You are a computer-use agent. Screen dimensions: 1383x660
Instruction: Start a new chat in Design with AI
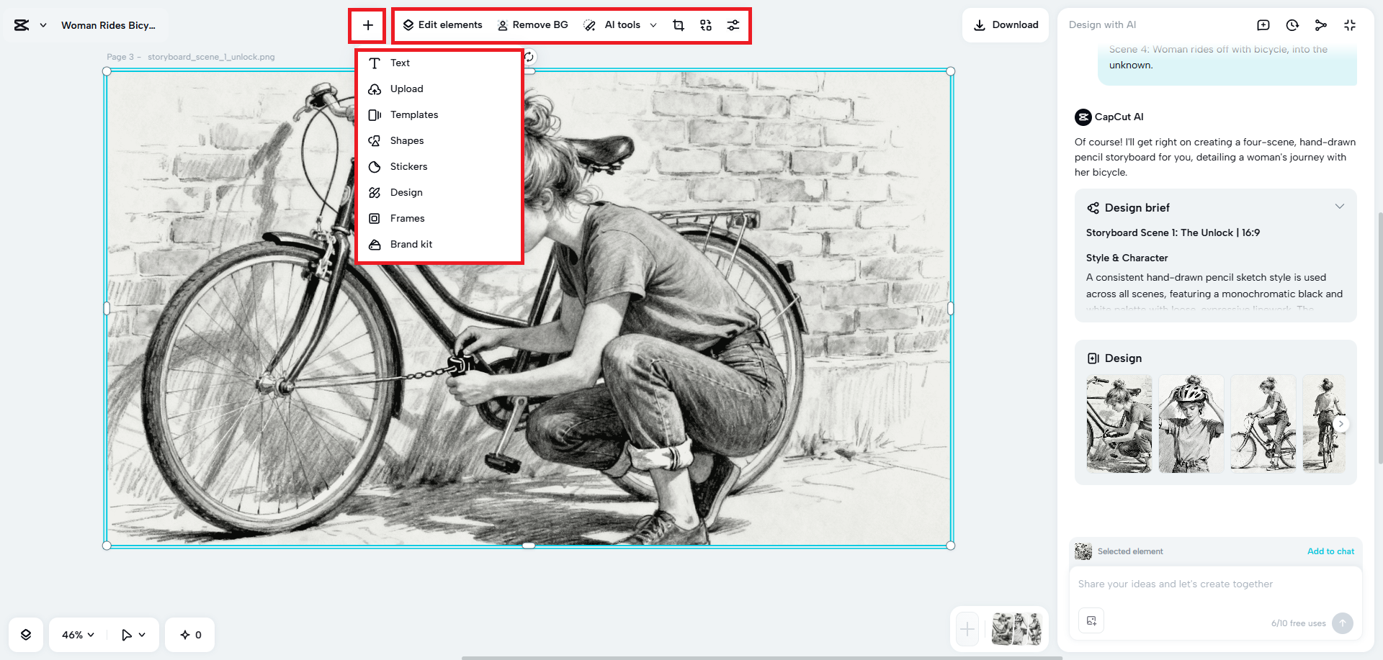click(1263, 24)
